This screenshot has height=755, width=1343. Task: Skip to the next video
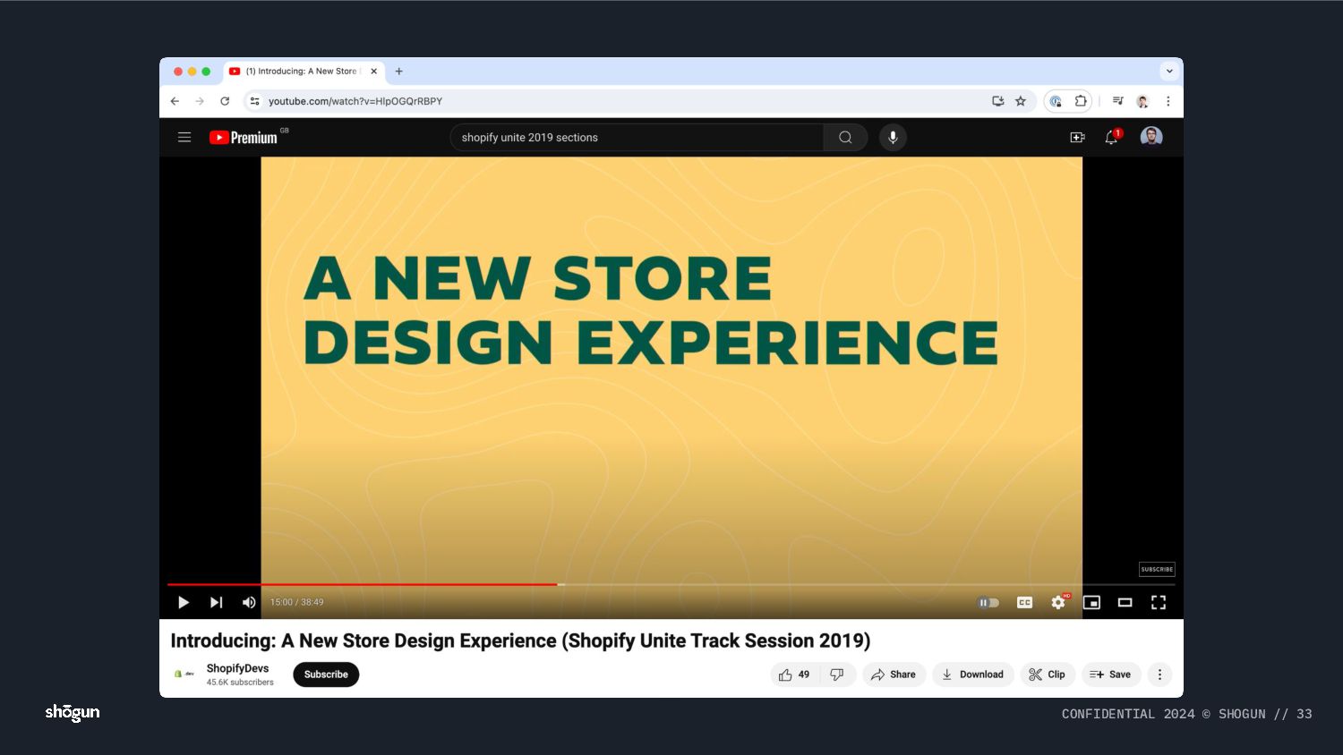coord(216,603)
